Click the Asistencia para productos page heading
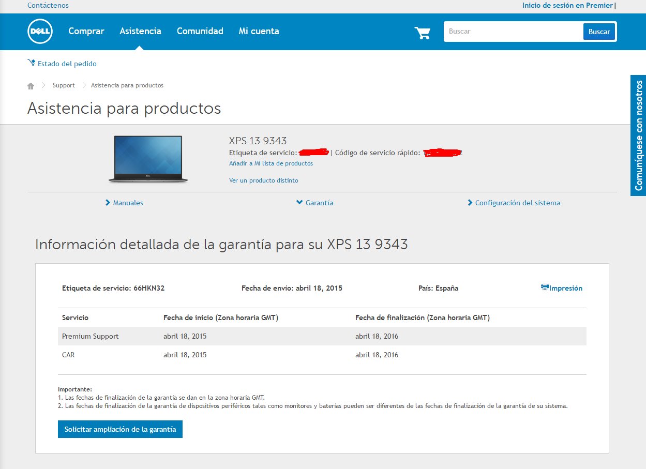The height and width of the screenshot is (469, 646). tap(124, 109)
